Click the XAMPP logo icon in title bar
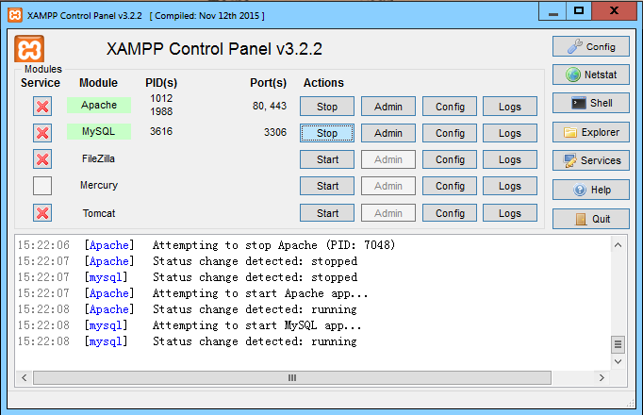This screenshot has height=415, width=643. [x=15, y=16]
